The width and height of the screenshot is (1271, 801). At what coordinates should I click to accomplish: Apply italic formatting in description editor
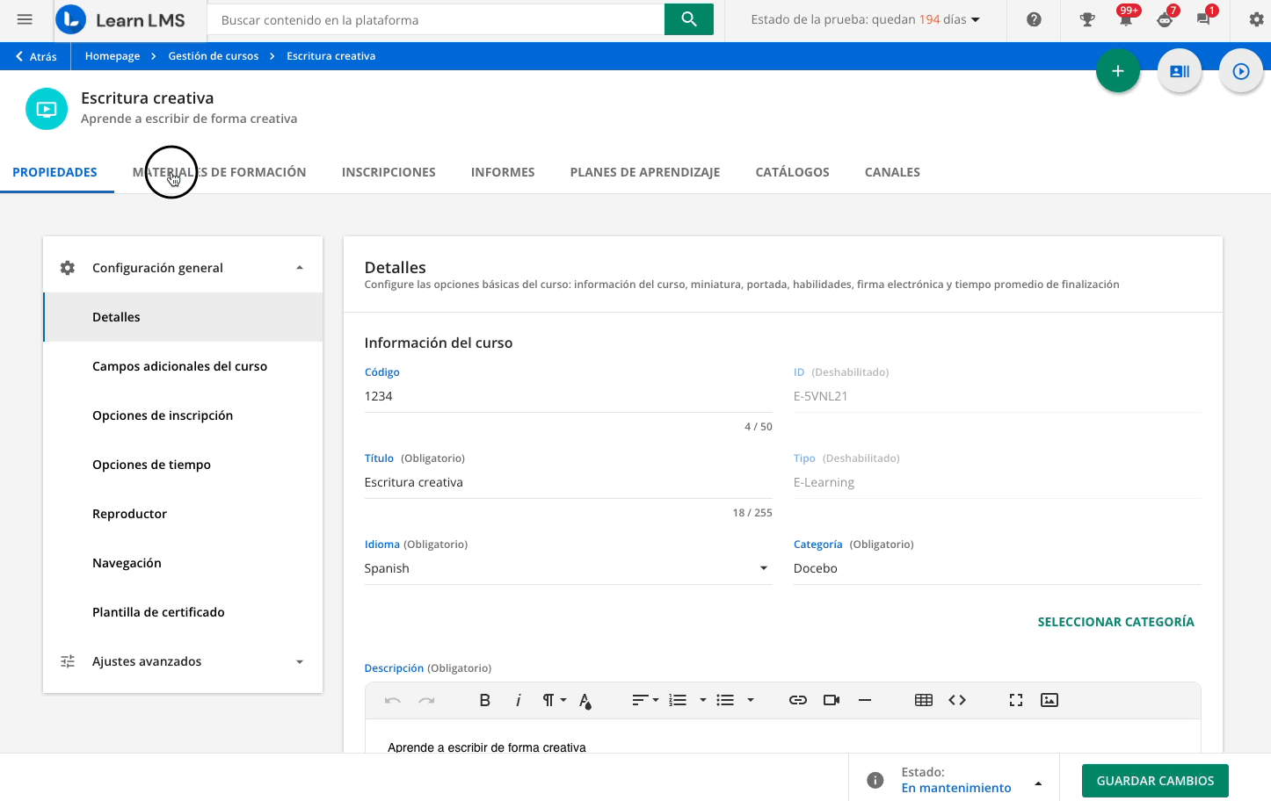coord(518,700)
